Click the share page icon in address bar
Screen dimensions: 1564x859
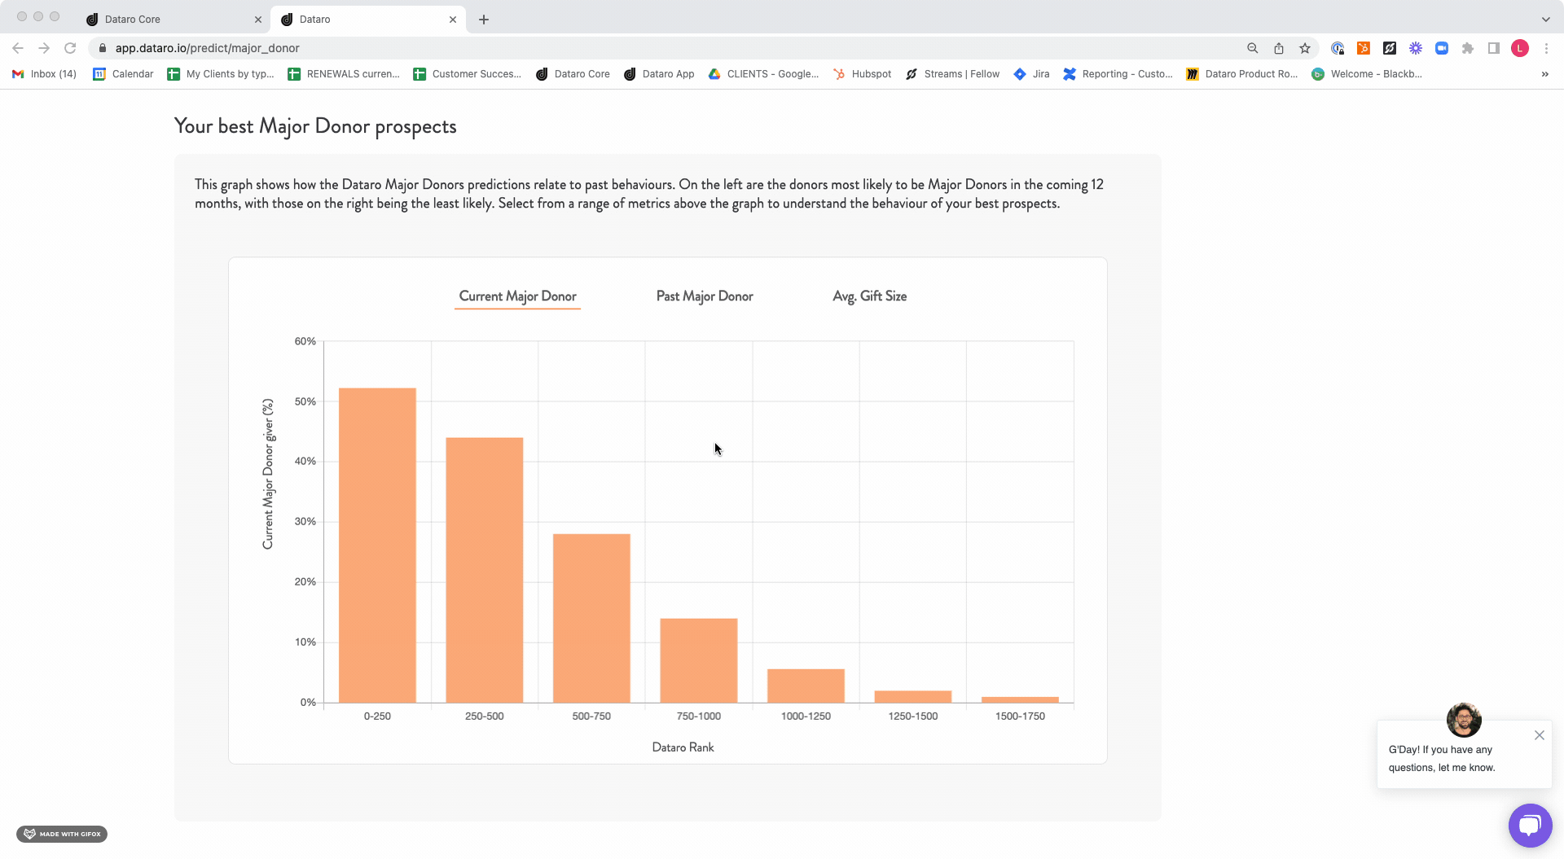tap(1279, 48)
